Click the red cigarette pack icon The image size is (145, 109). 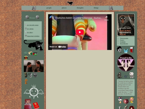[132, 50]
